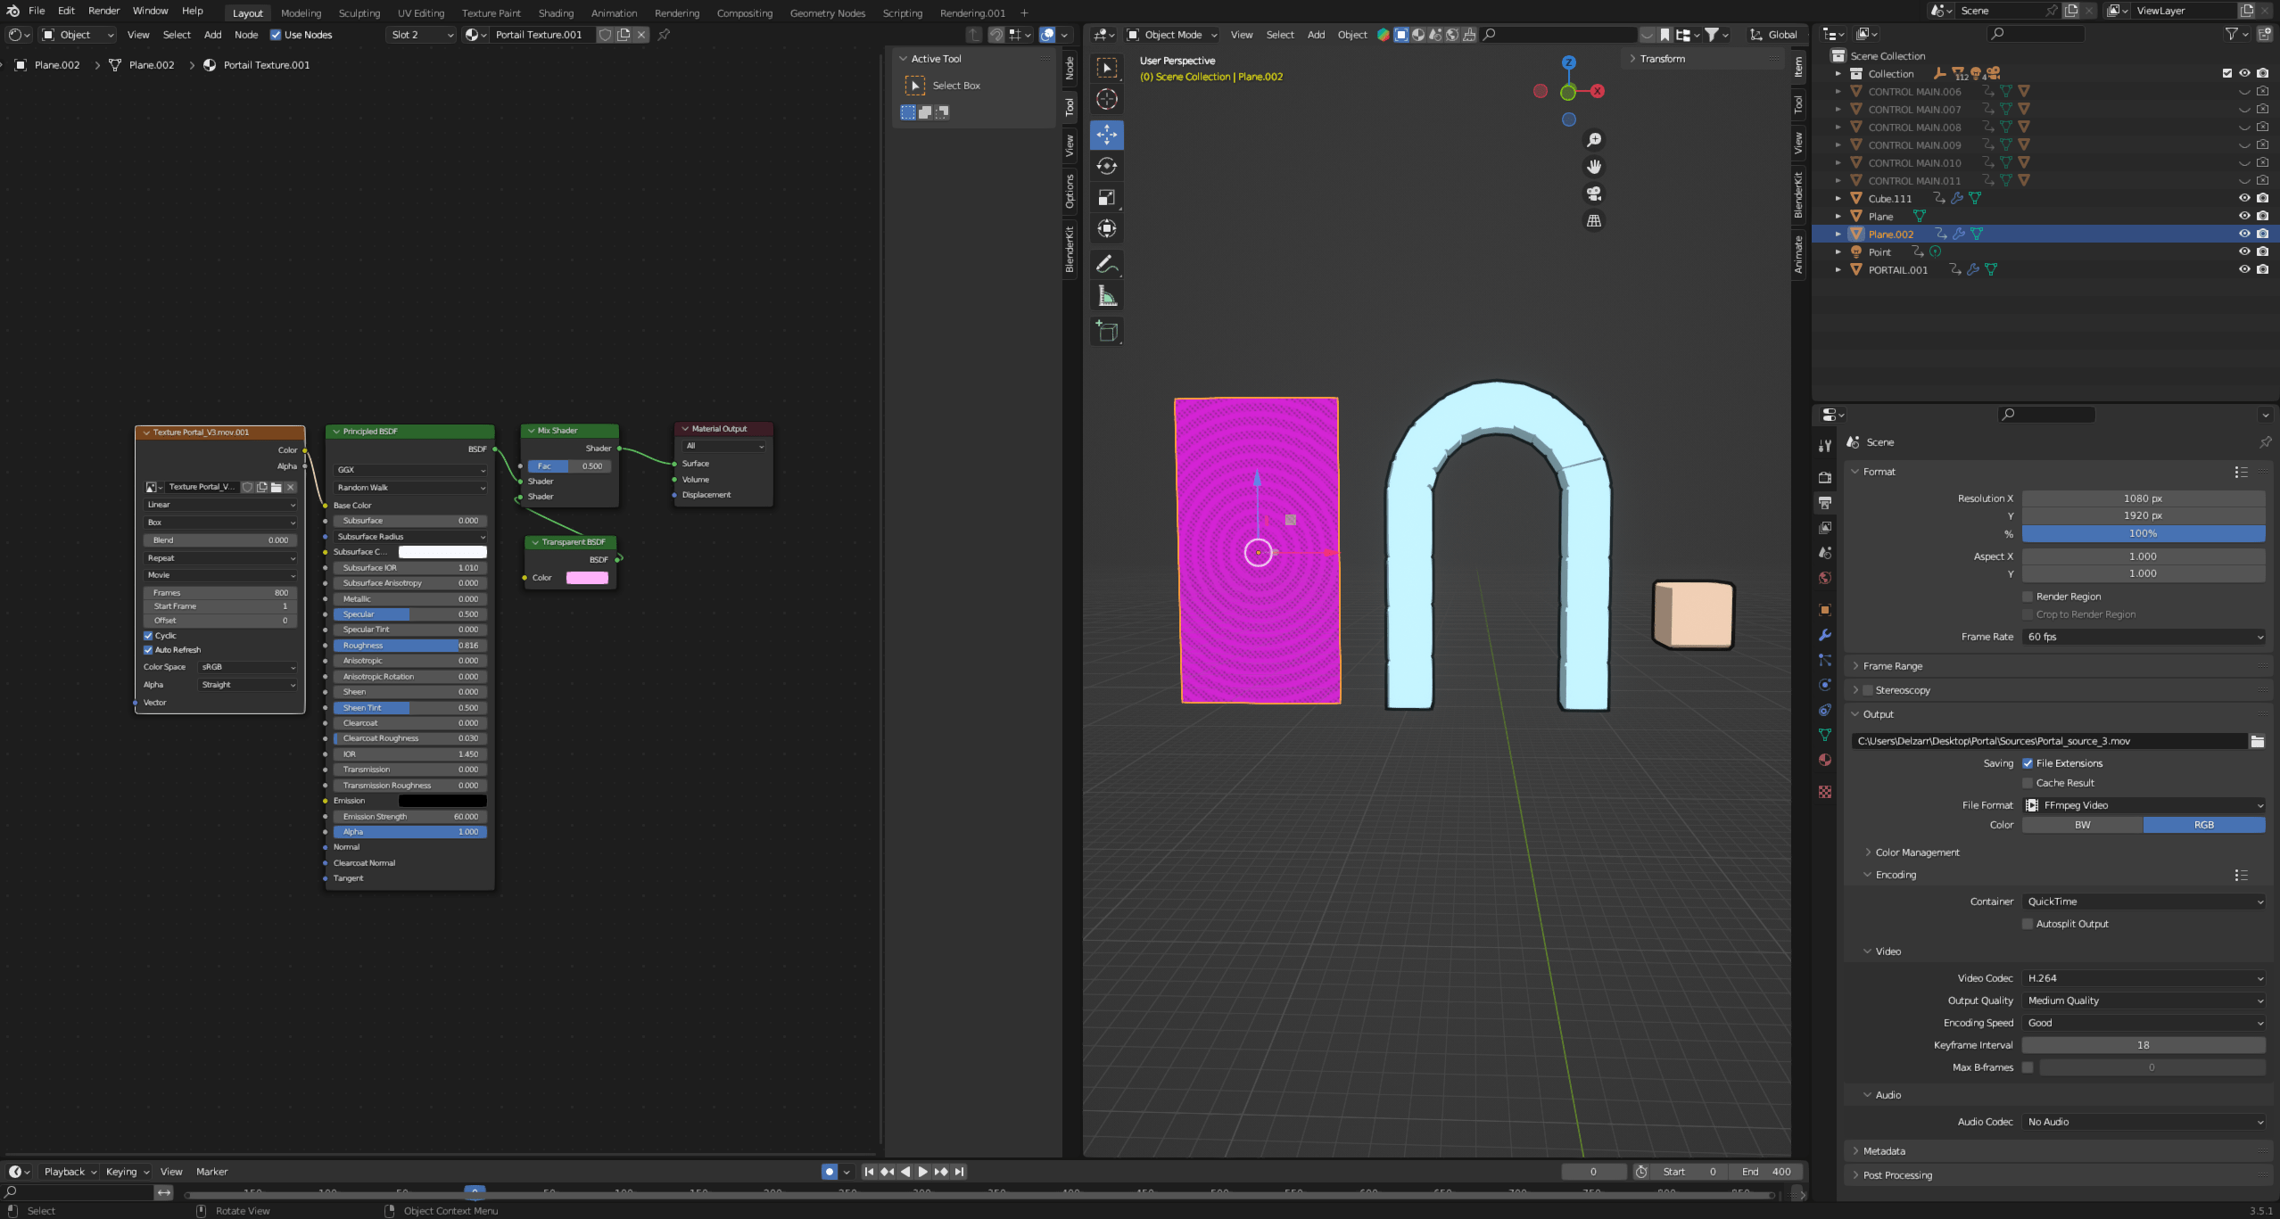The height and width of the screenshot is (1219, 2280).
Task: Switch to the Shading workspace tab
Action: tap(556, 13)
